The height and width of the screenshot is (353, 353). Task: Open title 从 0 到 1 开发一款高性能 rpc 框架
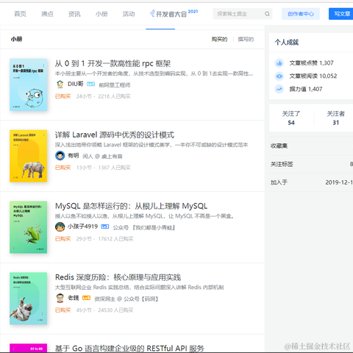pos(113,64)
